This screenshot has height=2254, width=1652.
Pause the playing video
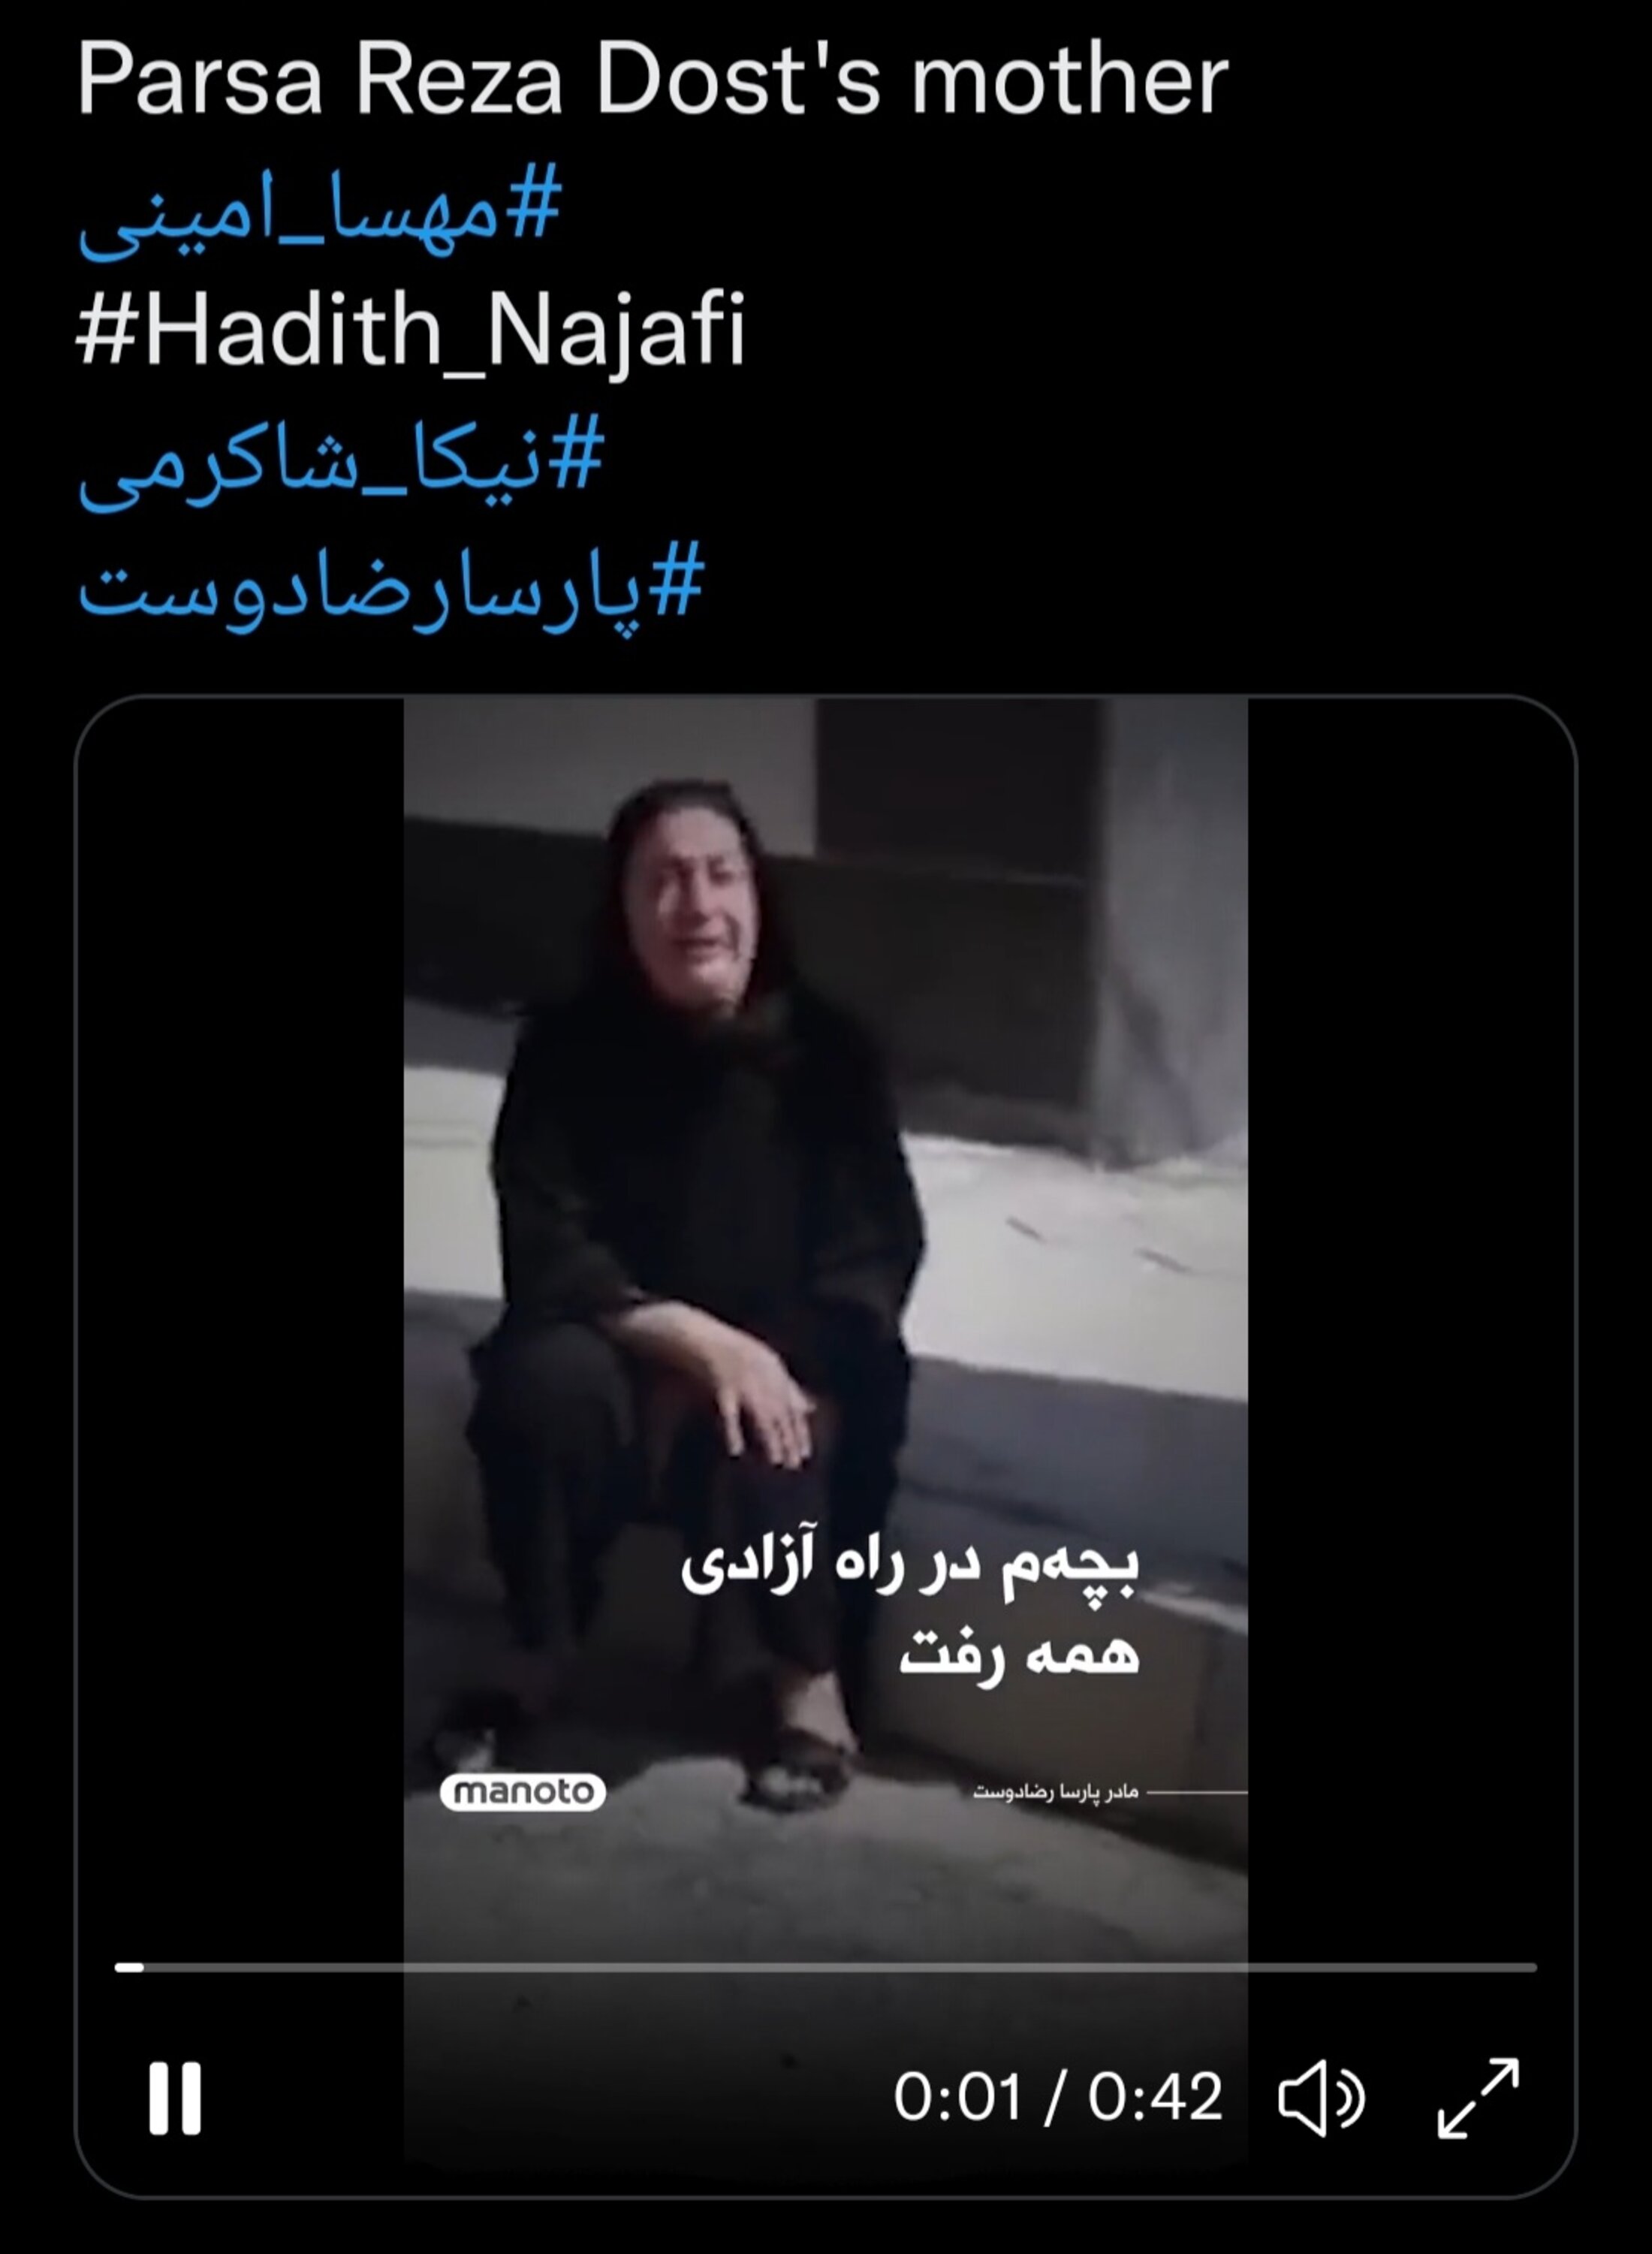click(x=175, y=2097)
